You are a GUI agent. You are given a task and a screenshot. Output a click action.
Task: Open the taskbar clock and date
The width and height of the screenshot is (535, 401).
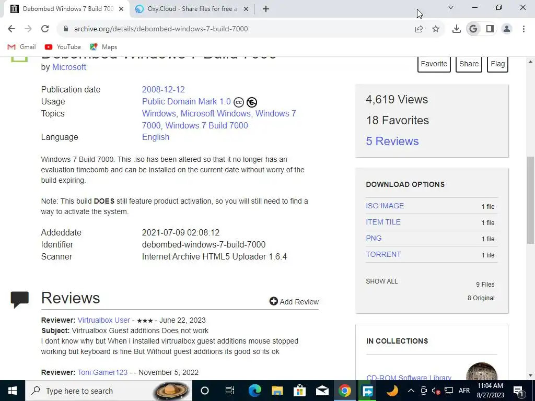pyautogui.click(x=490, y=391)
